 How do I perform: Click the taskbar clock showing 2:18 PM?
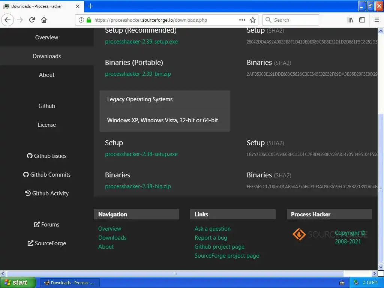[370, 283]
